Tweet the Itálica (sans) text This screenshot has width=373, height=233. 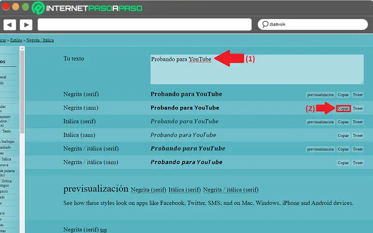pos(358,136)
